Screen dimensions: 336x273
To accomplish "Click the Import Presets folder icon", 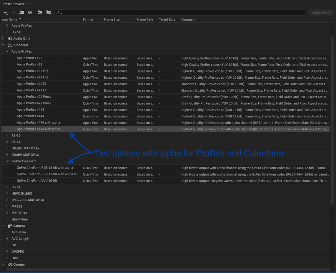I will (40, 12).
